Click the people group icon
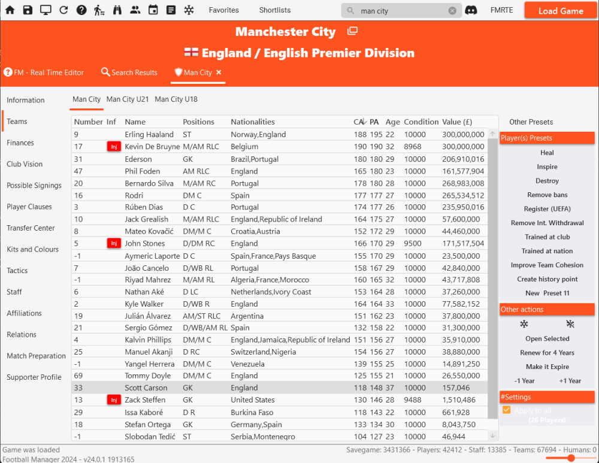599x463 pixels. pyautogui.click(x=135, y=10)
